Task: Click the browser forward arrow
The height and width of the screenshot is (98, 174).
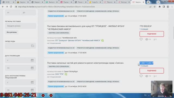Action: click(7, 7)
